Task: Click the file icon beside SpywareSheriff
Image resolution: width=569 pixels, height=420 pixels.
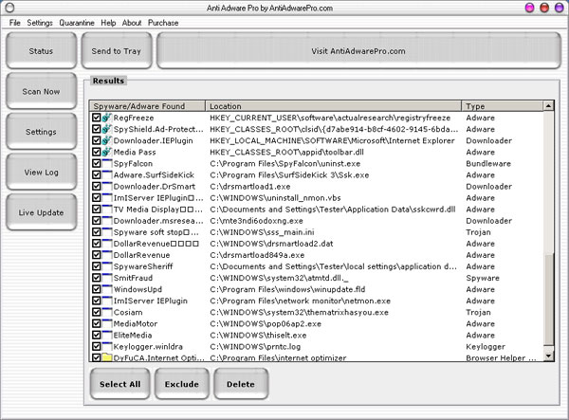Action: (106, 266)
